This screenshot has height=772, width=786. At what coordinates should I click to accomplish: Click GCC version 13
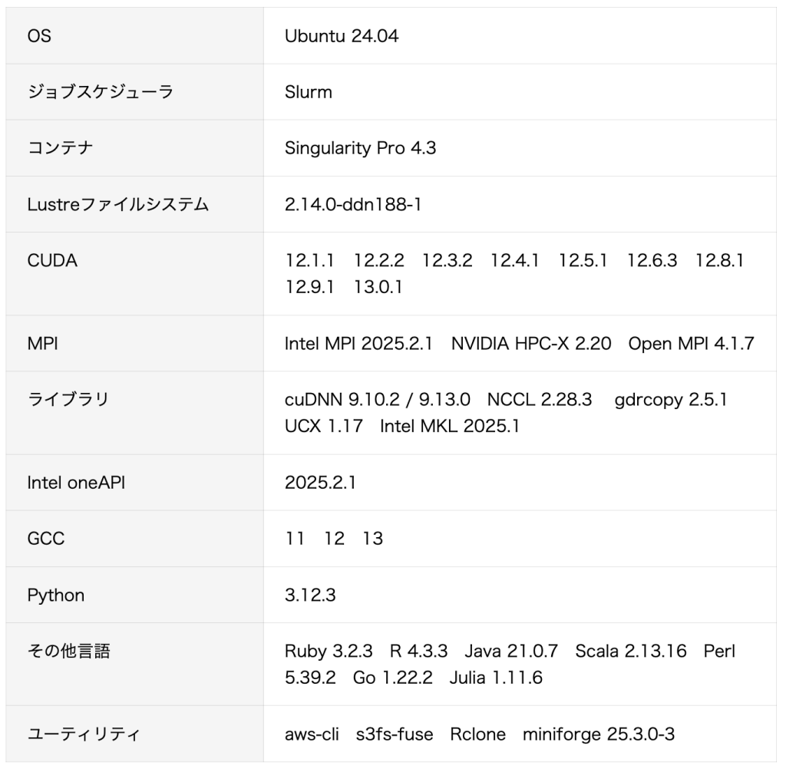(373, 539)
